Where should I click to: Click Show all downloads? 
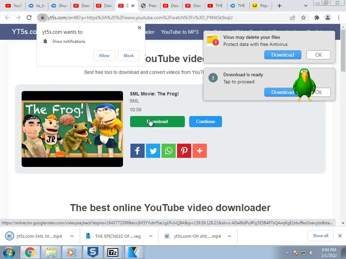click(x=320, y=236)
